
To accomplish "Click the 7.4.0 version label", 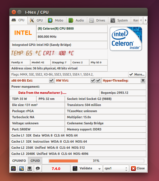I will [x=56, y=169].
